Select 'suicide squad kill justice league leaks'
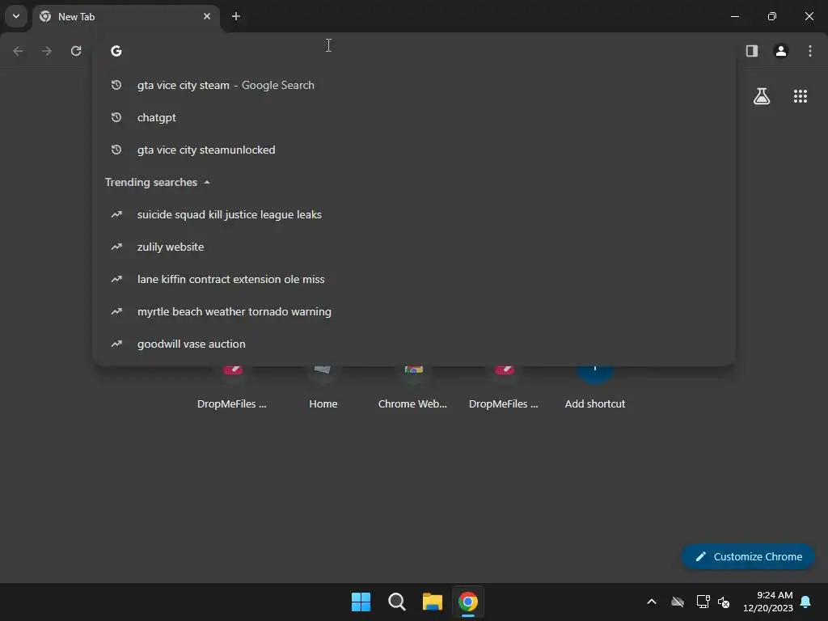The height and width of the screenshot is (621, 828). click(413, 214)
